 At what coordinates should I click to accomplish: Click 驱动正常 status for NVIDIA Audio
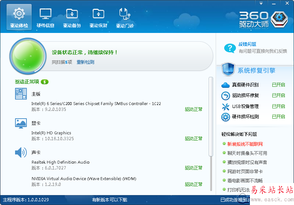(194, 184)
